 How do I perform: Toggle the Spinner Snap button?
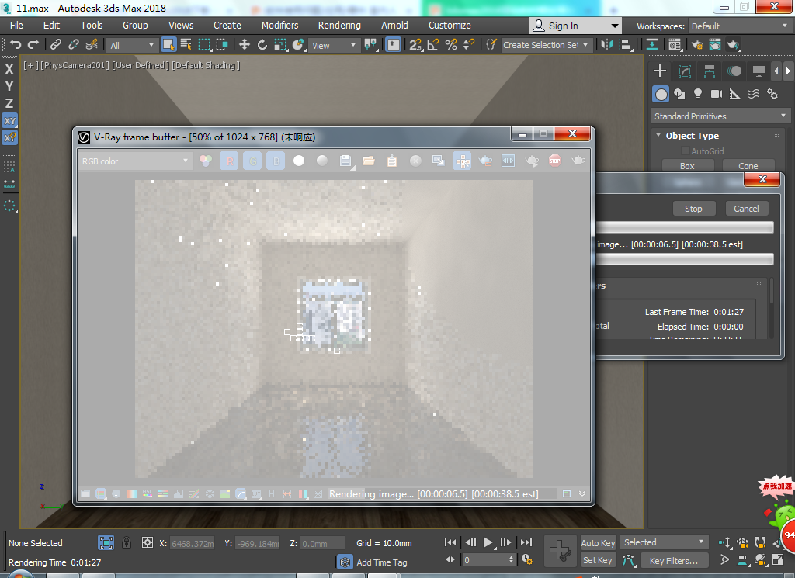[469, 44]
